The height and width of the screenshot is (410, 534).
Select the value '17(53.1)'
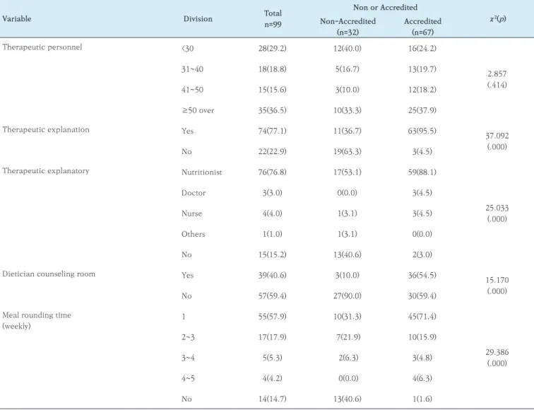coord(348,172)
